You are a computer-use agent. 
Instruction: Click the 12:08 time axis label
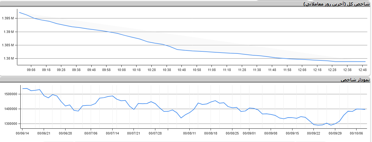302,70
